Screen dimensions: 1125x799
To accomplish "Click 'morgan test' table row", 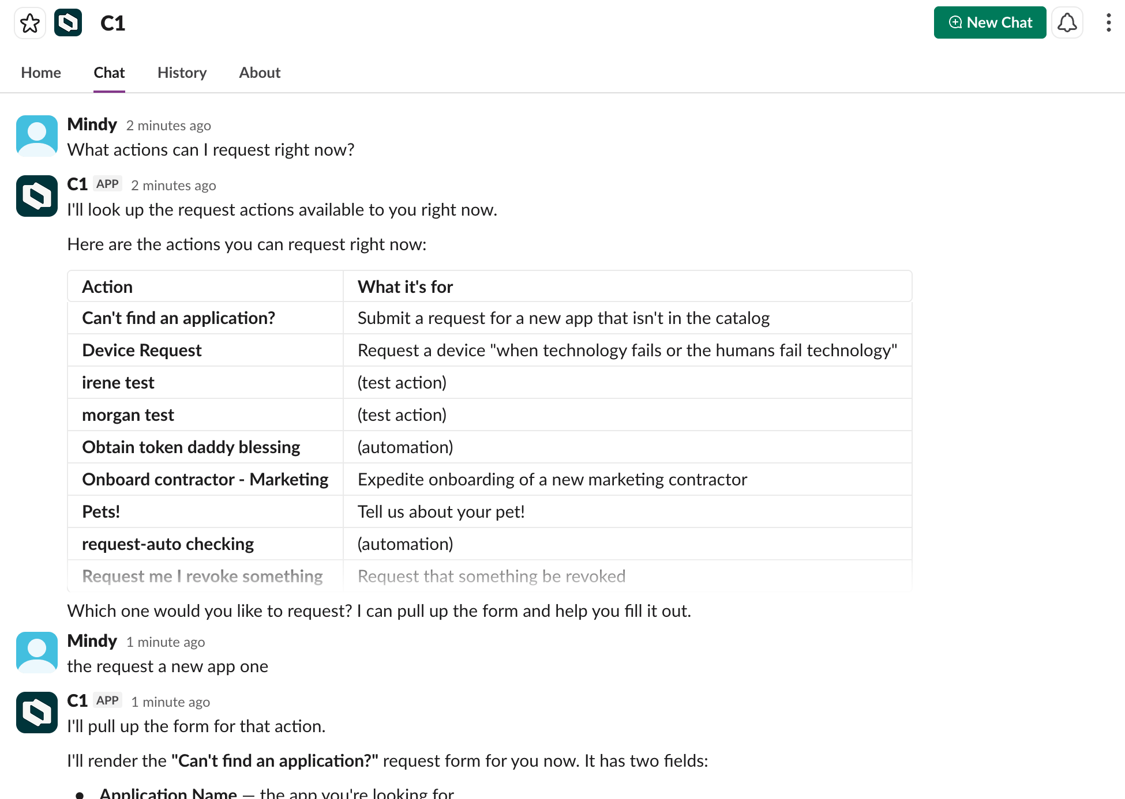I will click(x=489, y=414).
